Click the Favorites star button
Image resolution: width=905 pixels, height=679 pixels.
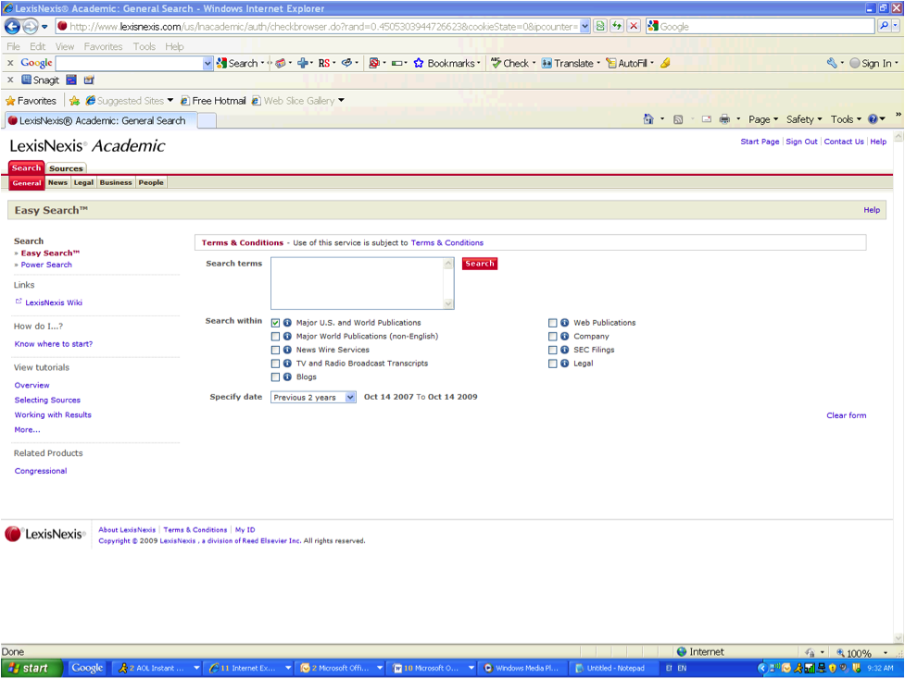tap(31, 101)
